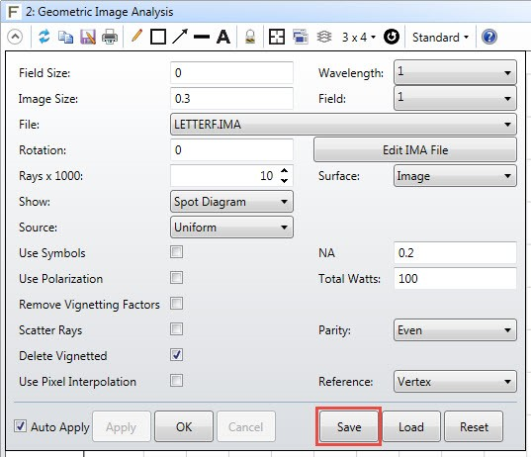Select the pencil annotation tool

[136, 36]
